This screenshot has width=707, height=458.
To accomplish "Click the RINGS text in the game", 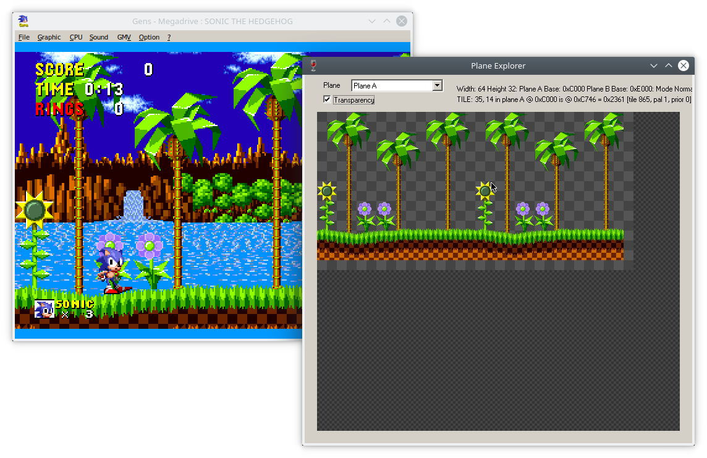I will pyautogui.click(x=59, y=109).
